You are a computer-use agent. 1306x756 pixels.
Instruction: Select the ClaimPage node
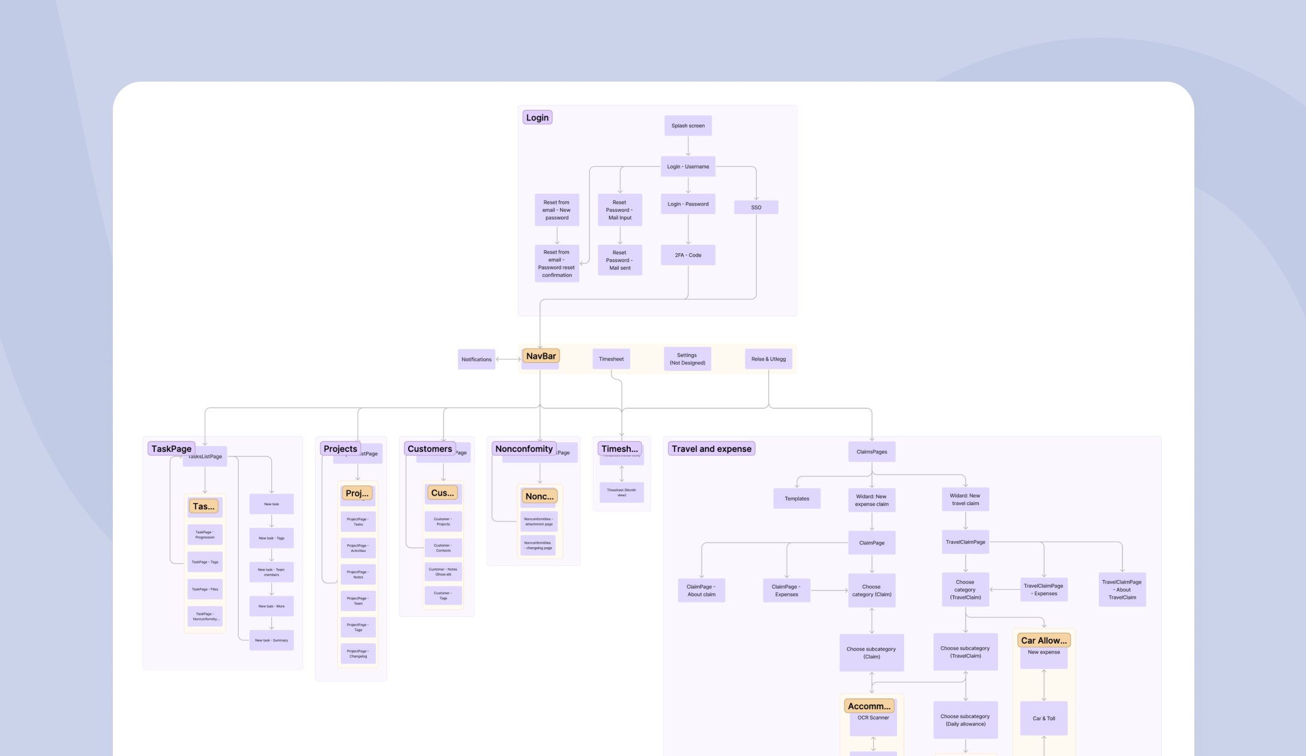point(872,543)
